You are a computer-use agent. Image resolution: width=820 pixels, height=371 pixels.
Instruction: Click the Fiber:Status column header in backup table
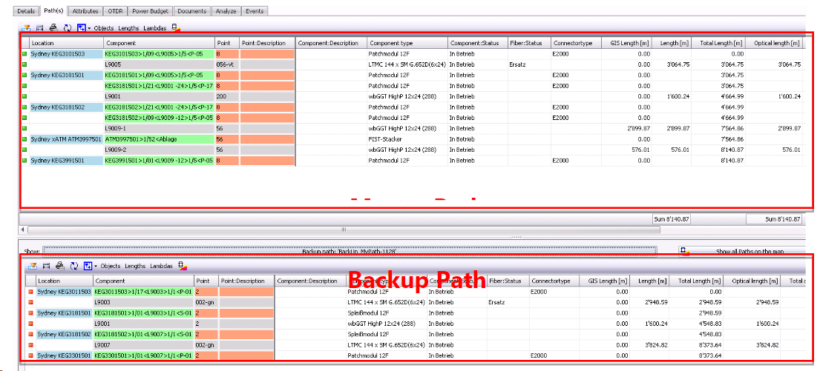click(x=508, y=281)
